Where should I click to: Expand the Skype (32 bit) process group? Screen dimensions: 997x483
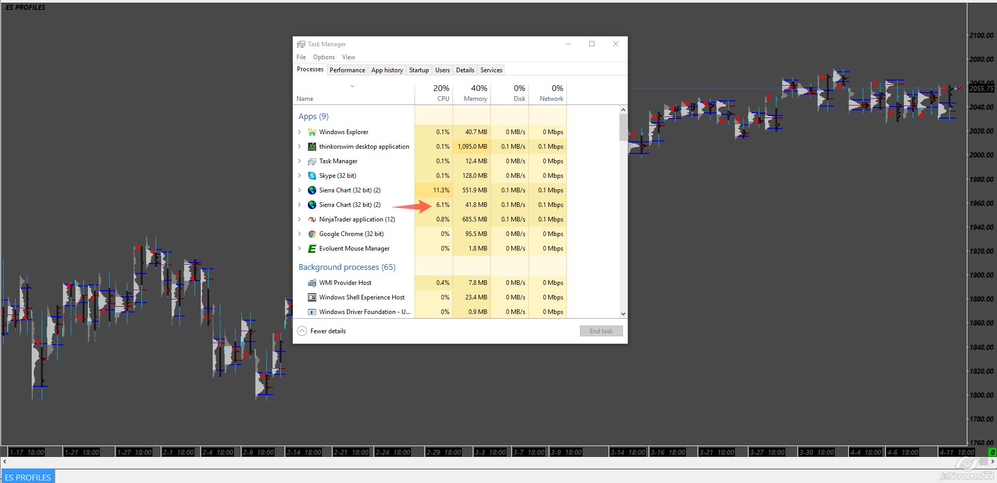300,176
